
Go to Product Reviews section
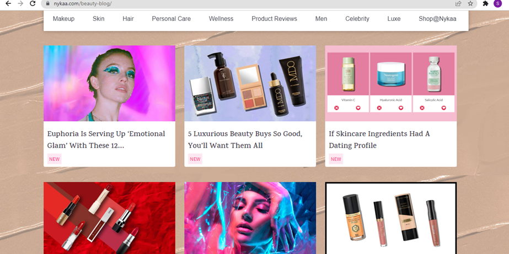[274, 19]
